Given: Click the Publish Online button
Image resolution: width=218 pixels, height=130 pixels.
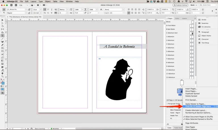Looking at the screenshot, I should click(x=180, y=5).
